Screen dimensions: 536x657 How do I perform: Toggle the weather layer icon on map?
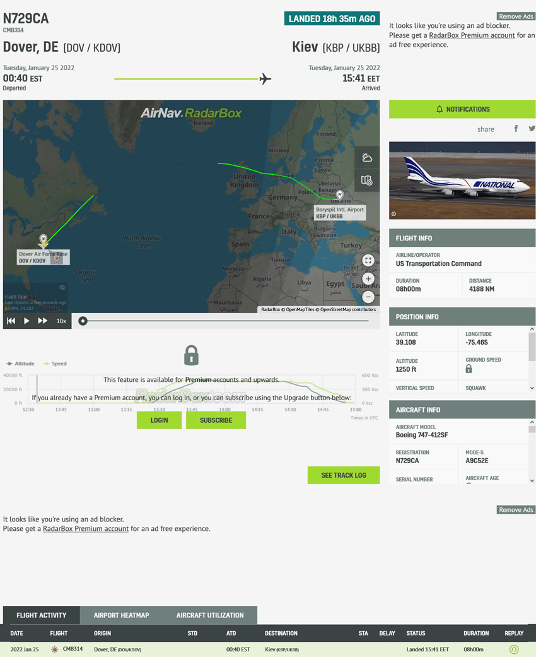(x=367, y=158)
